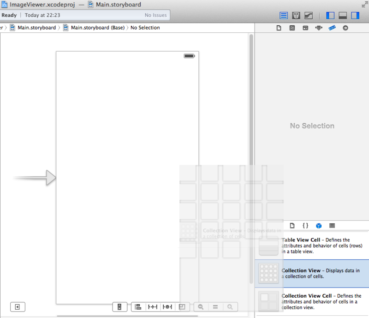The image size is (369, 318).
Task: Toggle the Utilities panel visibility
Action: 355,16
